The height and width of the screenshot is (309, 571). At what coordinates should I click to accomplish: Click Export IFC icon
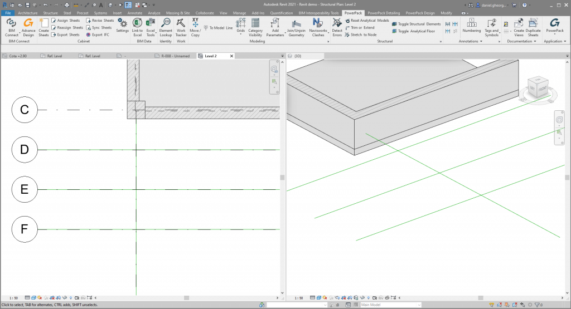point(88,35)
